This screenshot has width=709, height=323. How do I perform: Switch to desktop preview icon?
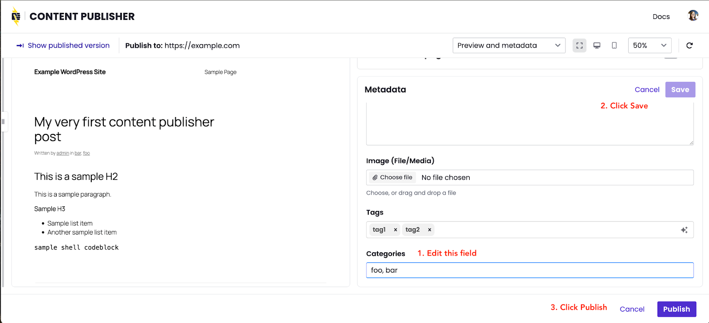click(x=597, y=46)
